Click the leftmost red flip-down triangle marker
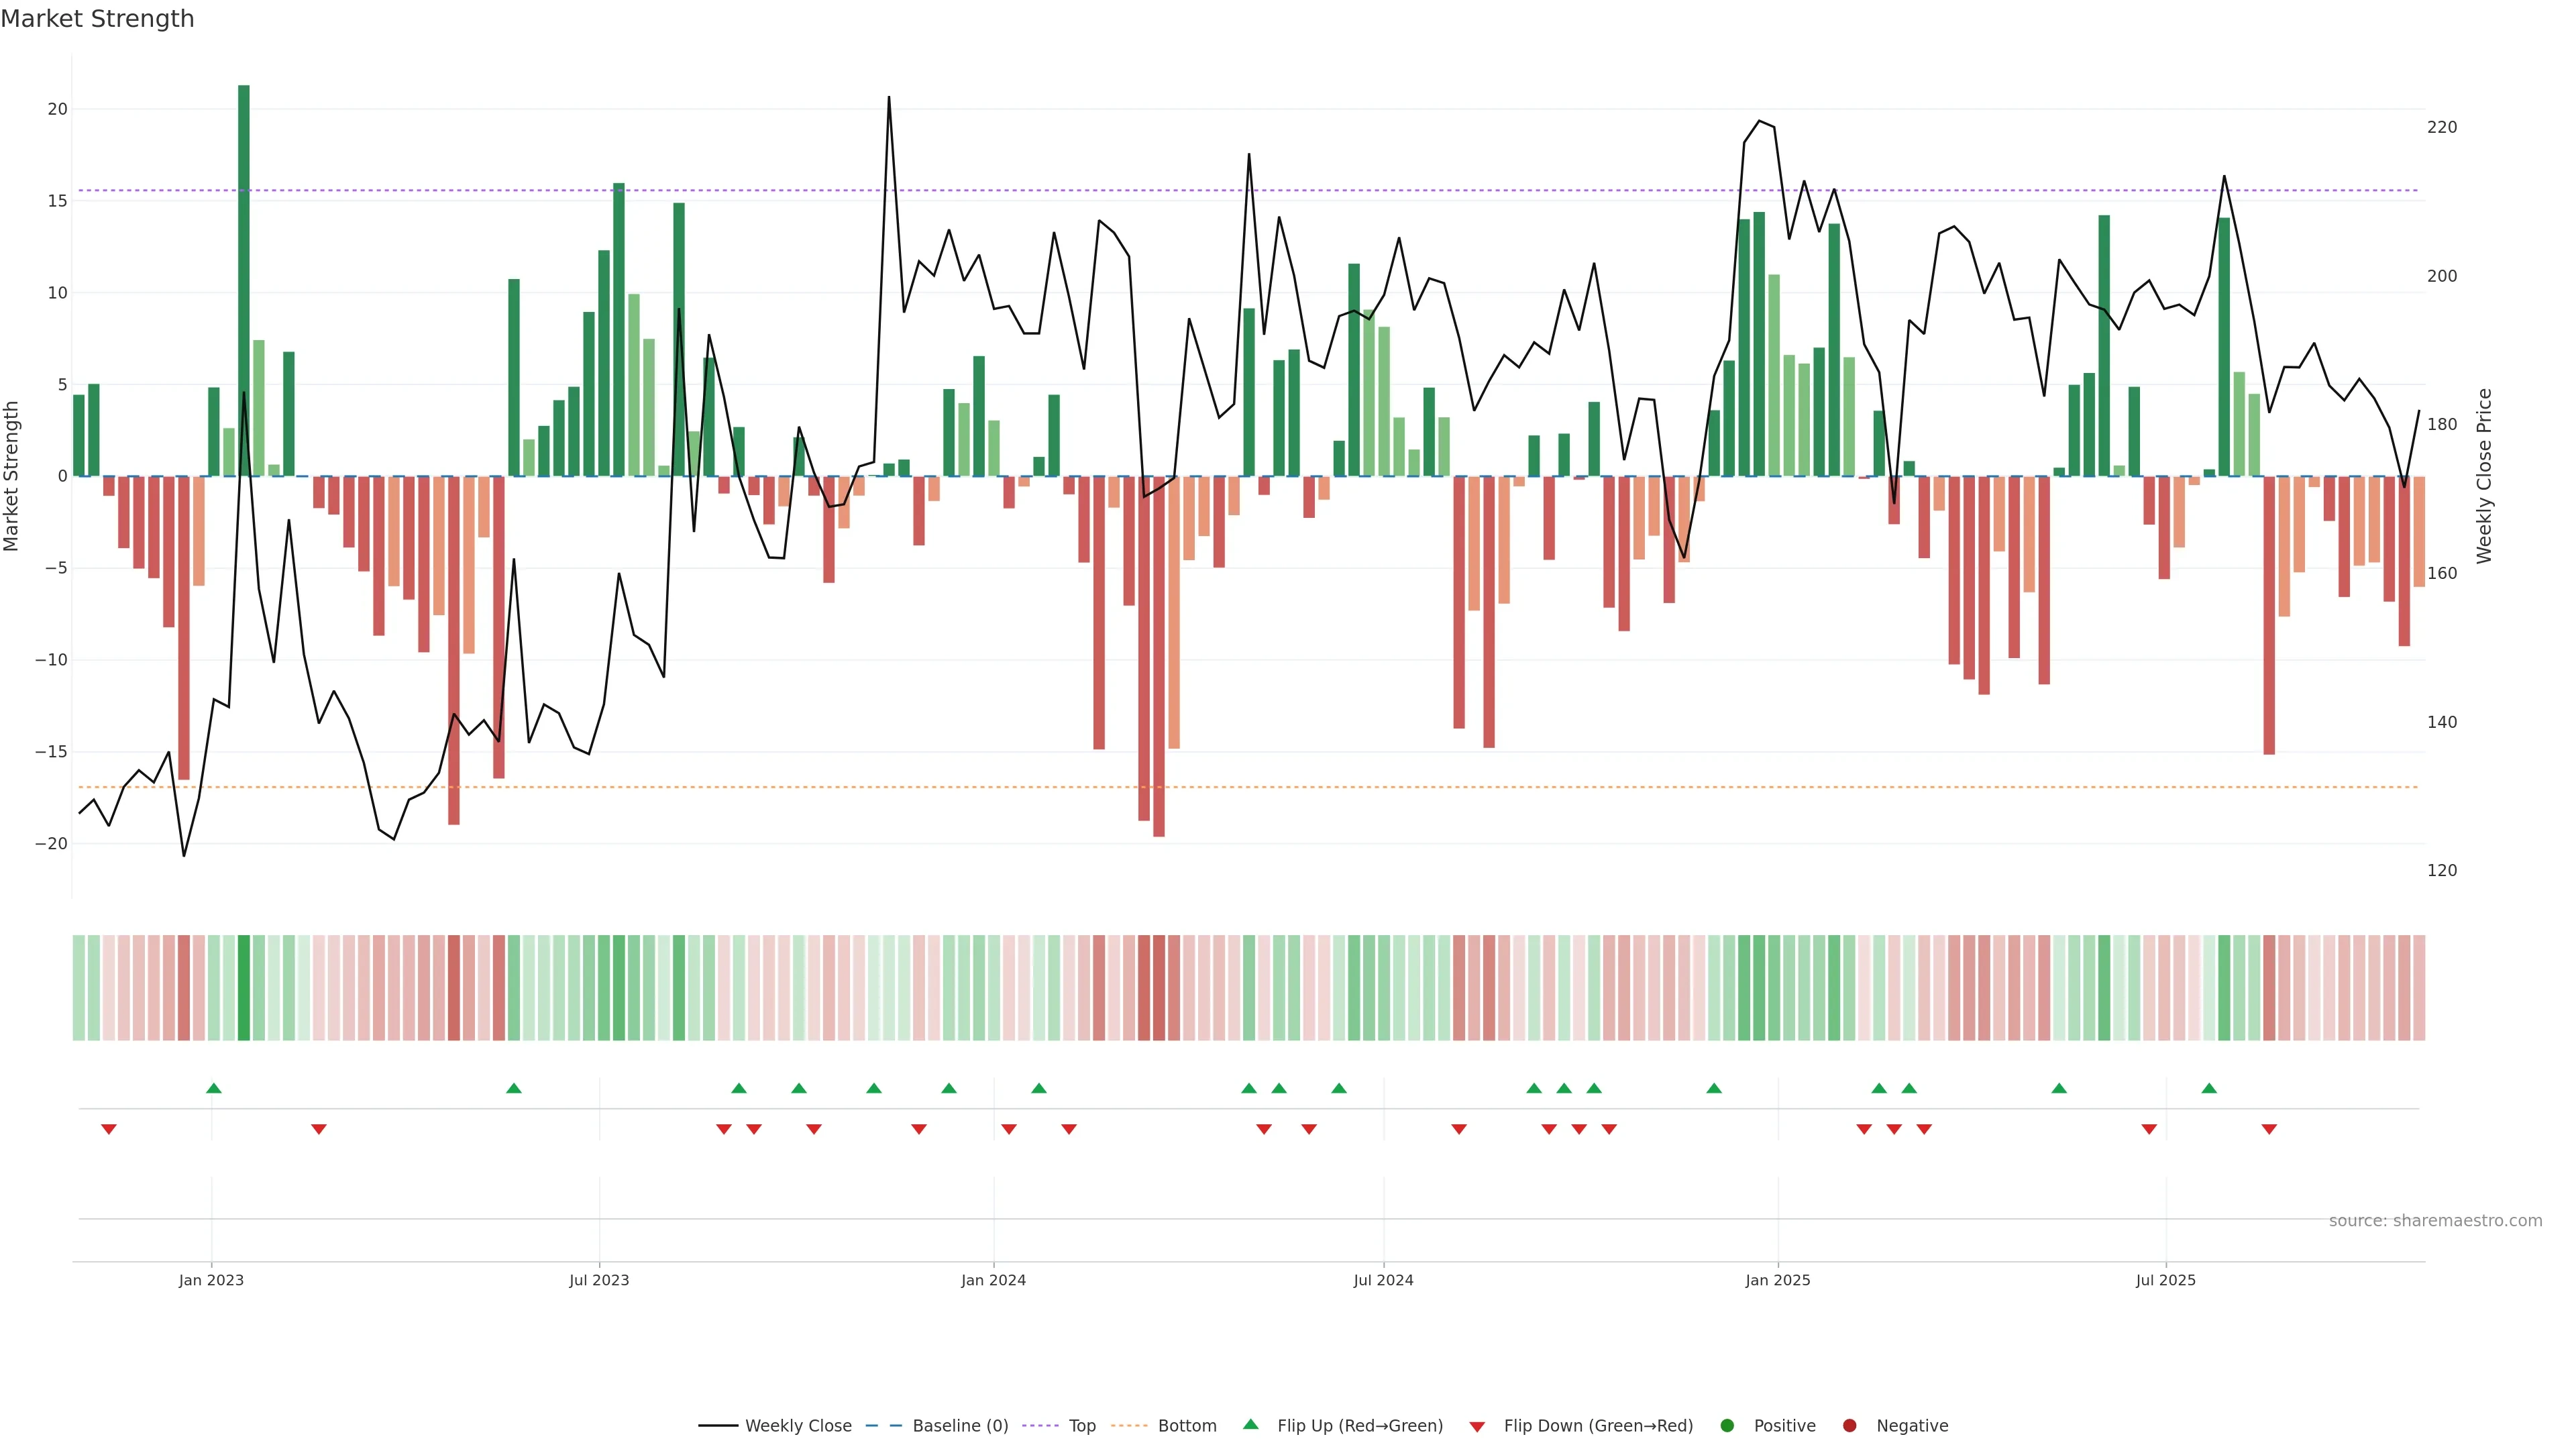Image resolution: width=2576 pixels, height=1449 pixels. 109,1129
